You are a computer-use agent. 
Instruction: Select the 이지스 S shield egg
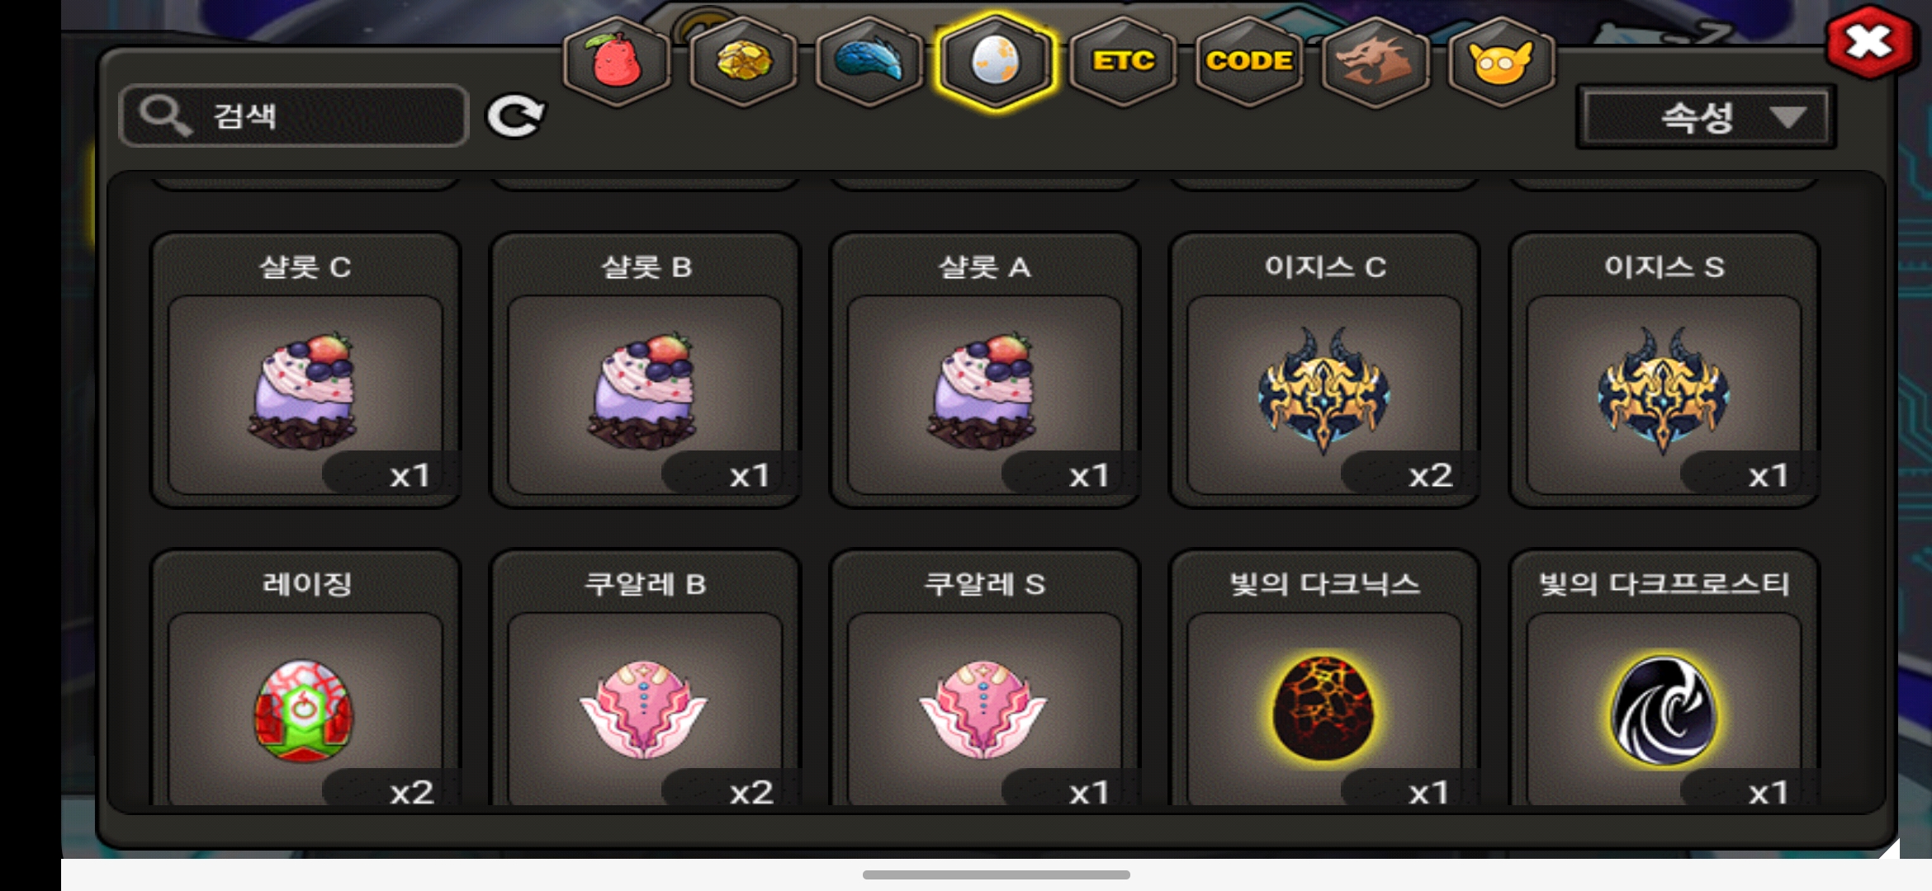[1664, 370]
